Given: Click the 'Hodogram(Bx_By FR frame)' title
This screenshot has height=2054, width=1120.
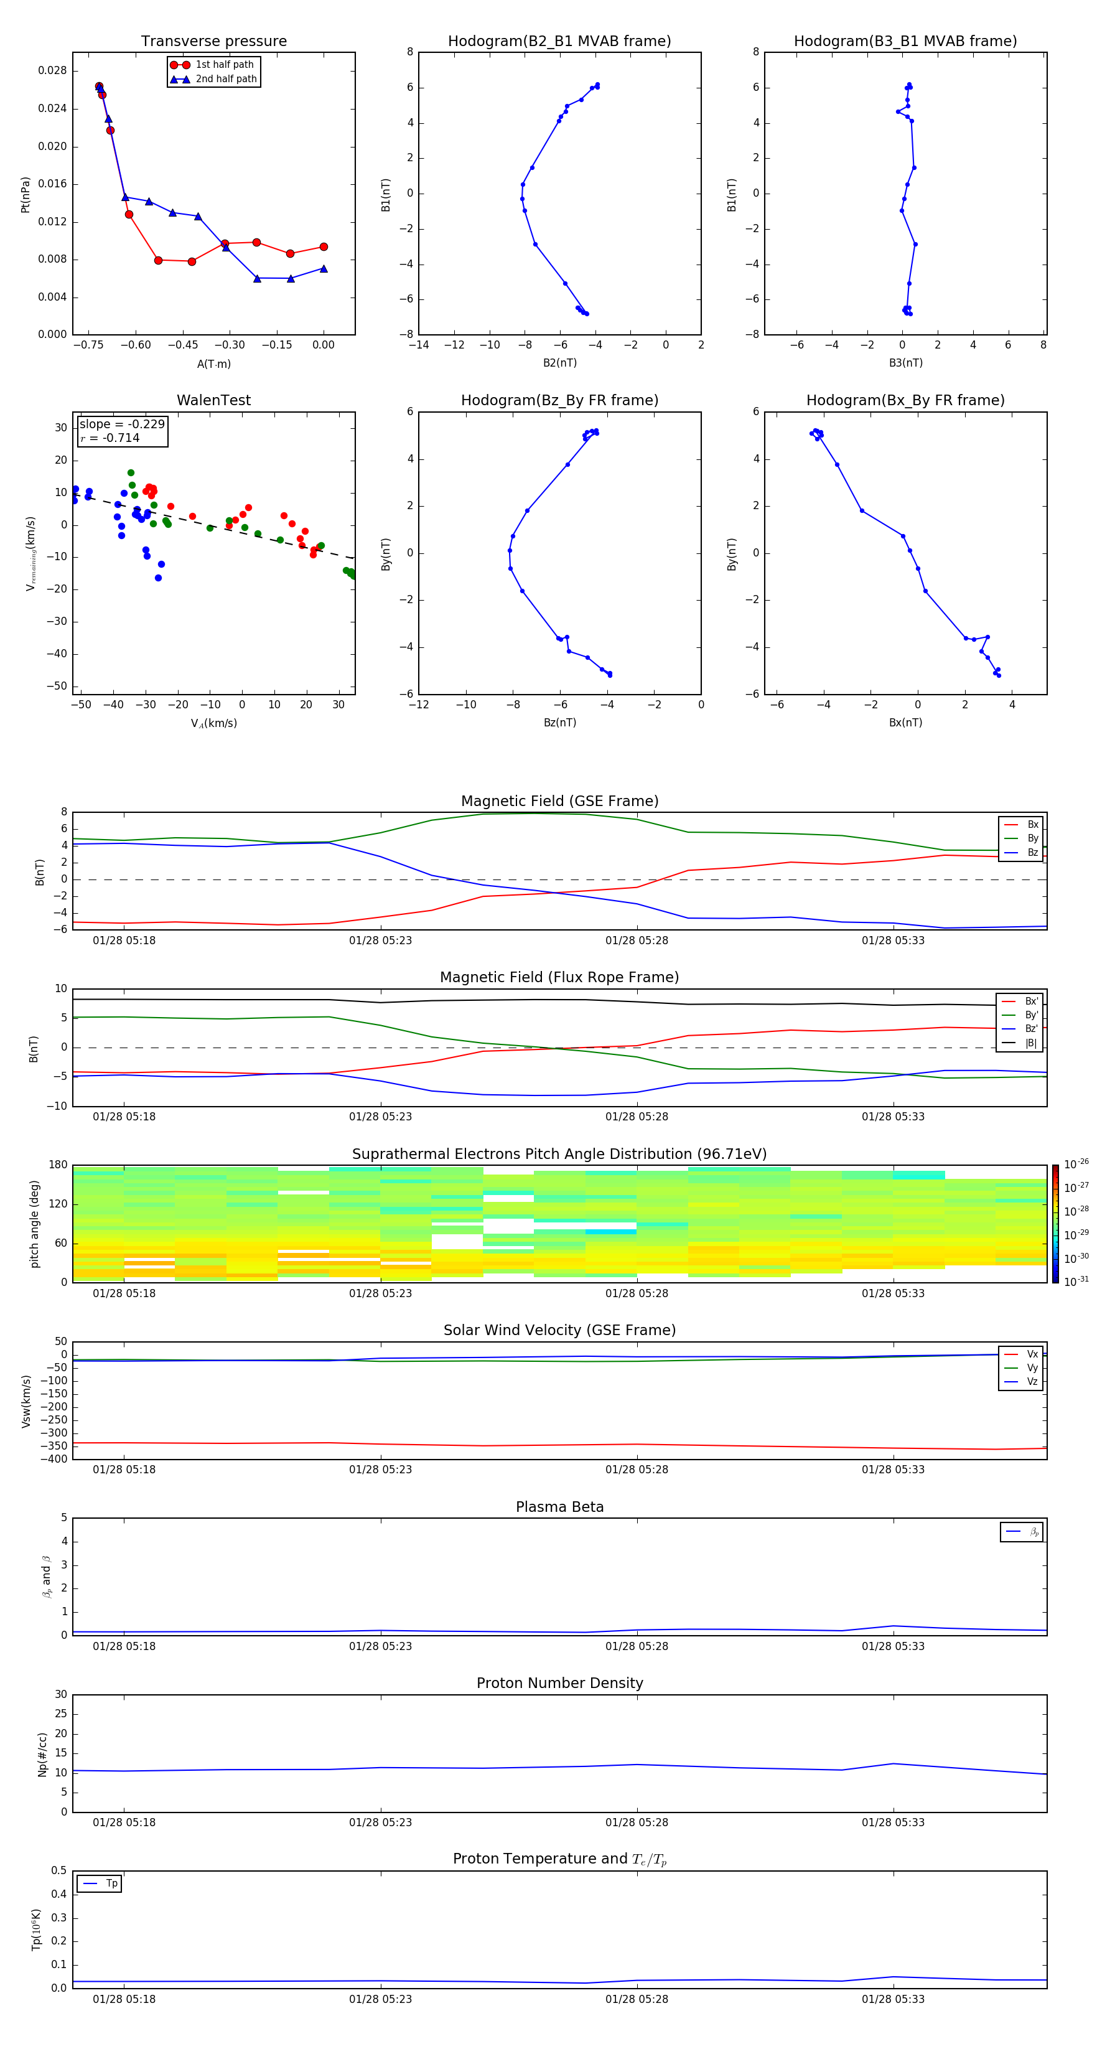Looking at the screenshot, I should point(905,400).
